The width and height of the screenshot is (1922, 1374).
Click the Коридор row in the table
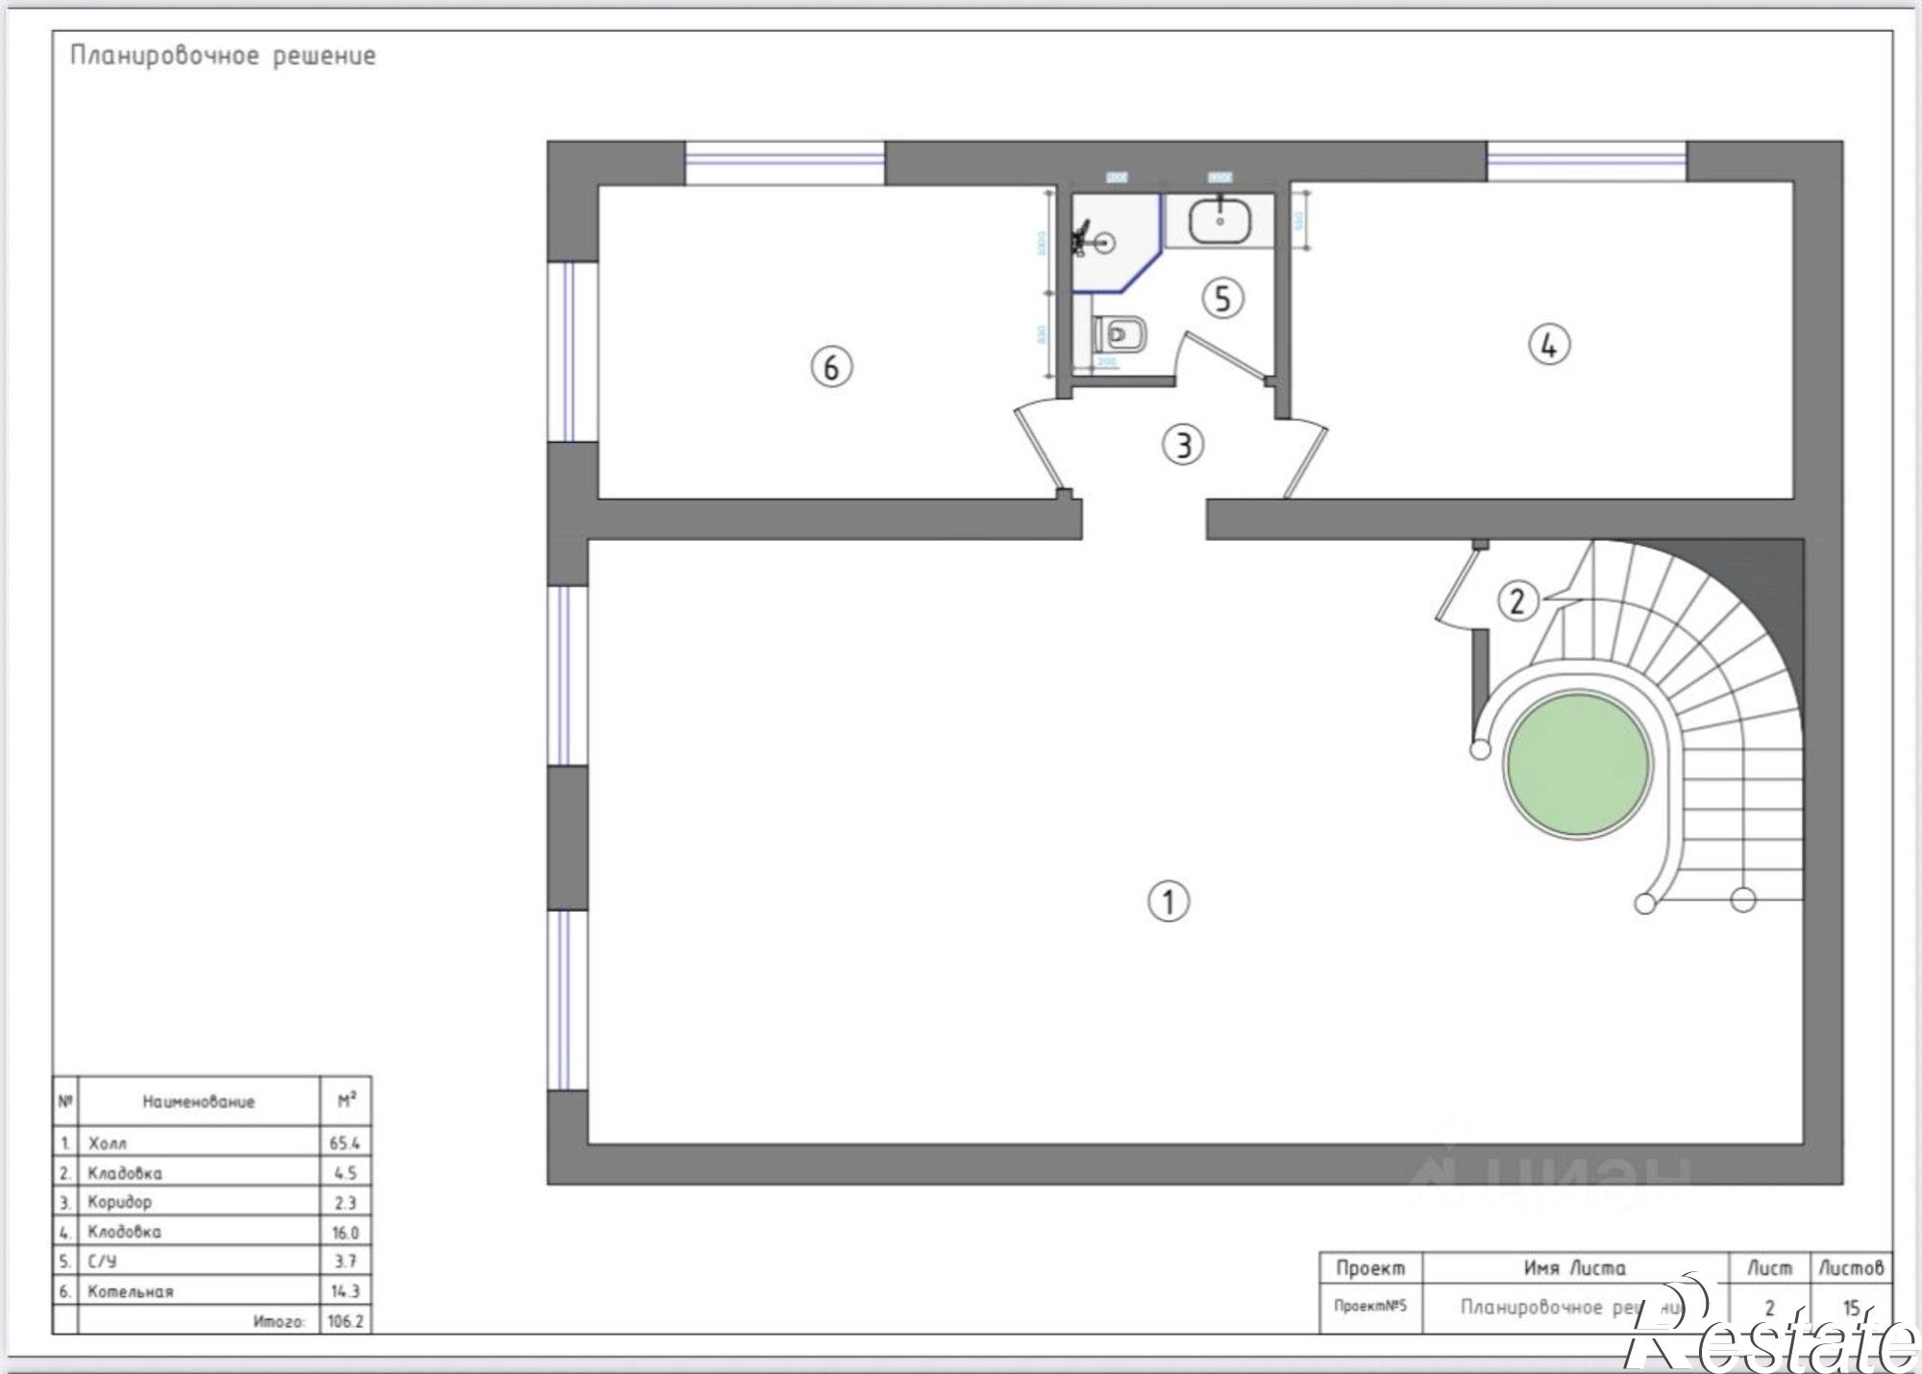(211, 1201)
